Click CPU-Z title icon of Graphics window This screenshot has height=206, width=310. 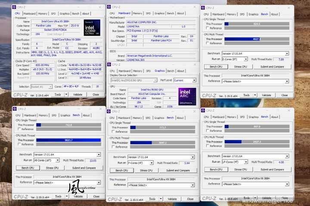point(109,64)
